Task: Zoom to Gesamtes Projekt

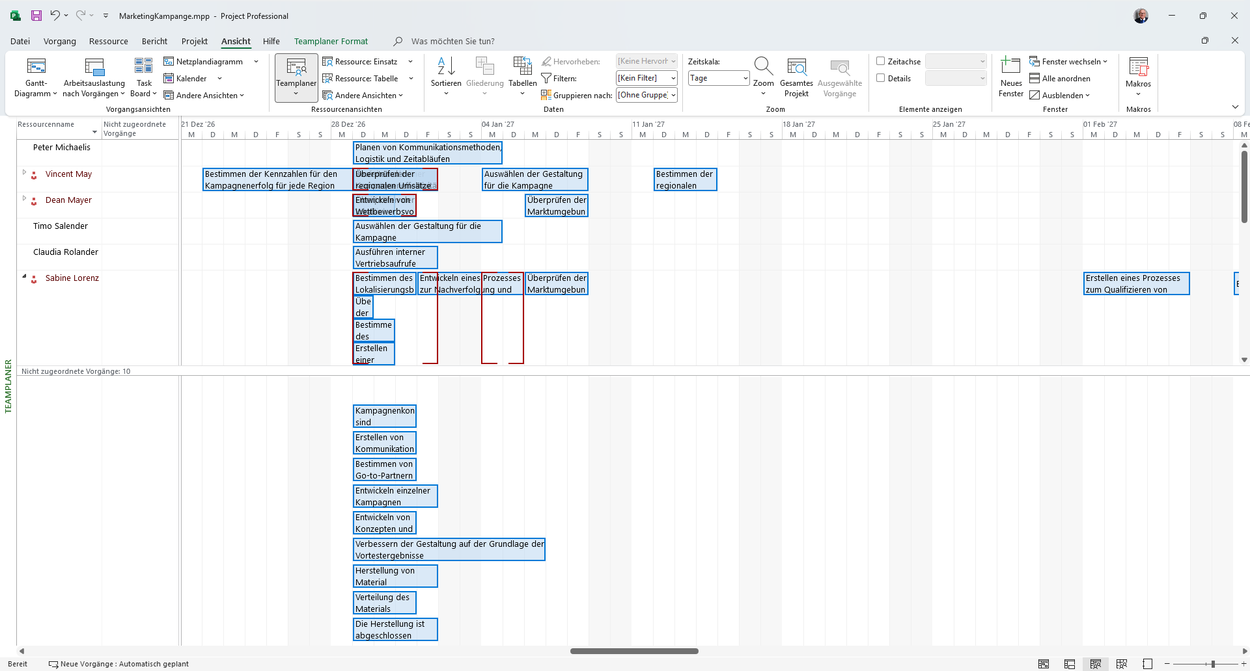Action: click(x=796, y=78)
